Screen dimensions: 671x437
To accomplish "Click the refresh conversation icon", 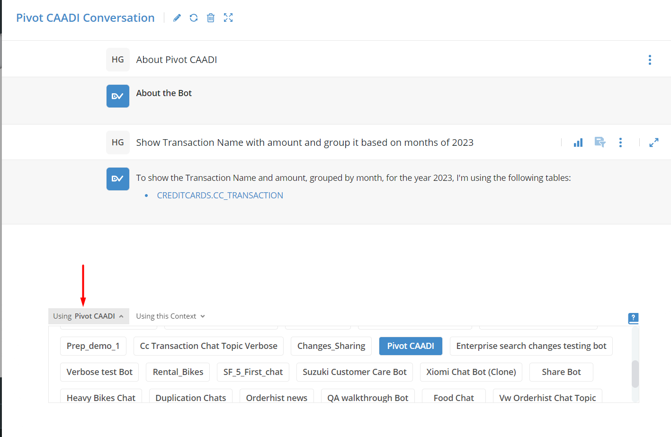I will click(194, 18).
